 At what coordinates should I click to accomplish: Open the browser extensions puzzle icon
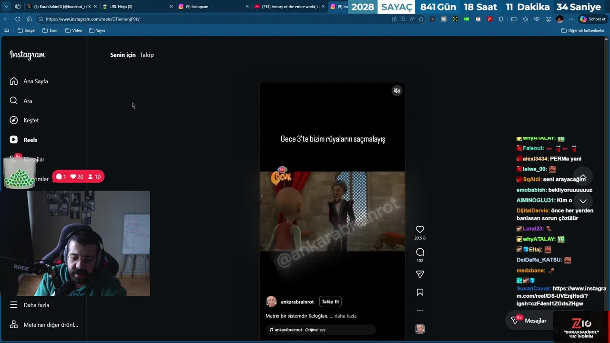tap(501, 19)
